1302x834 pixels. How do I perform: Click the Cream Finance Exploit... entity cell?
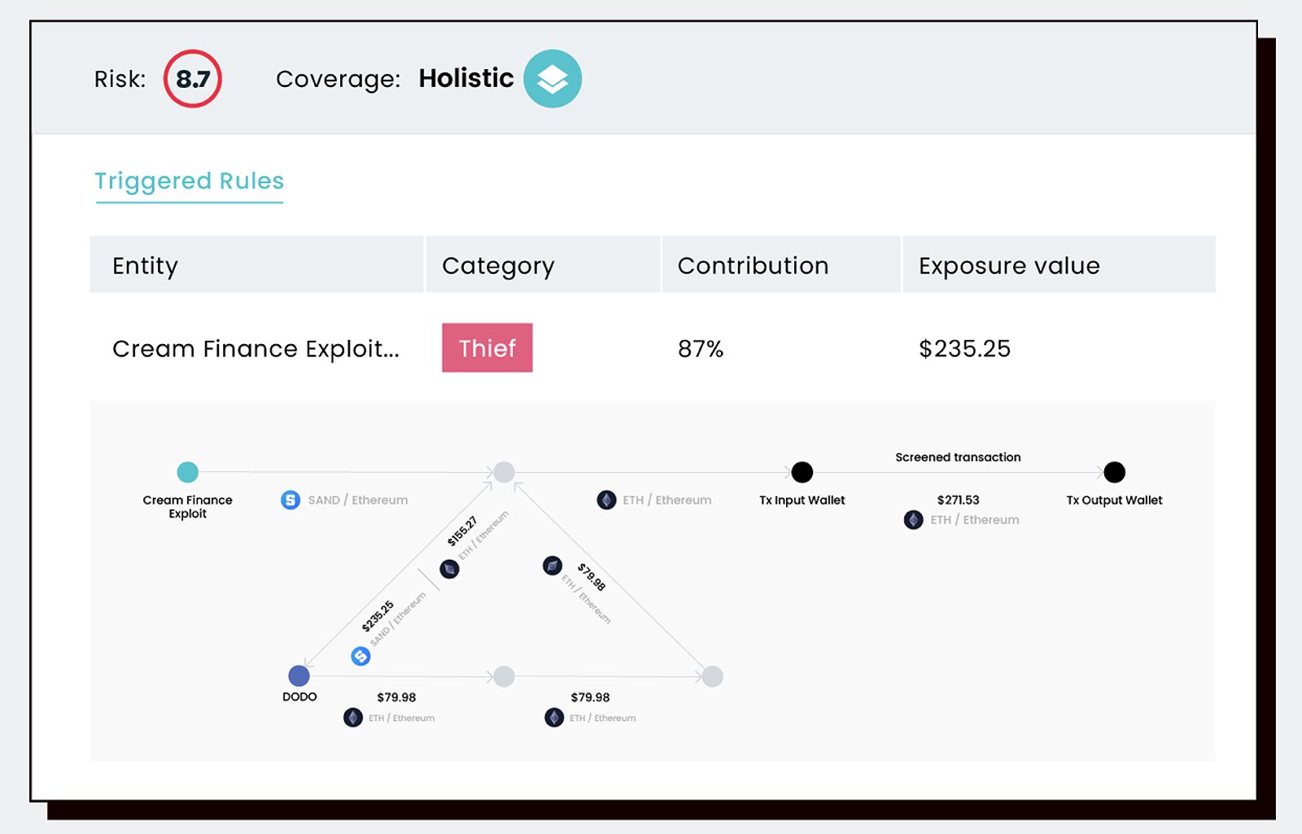coord(256,349)
